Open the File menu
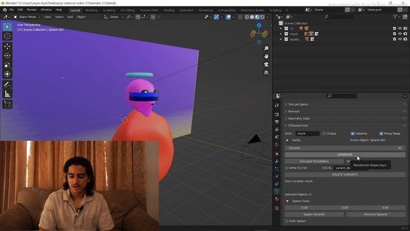This screenshot has height=231, width=410. click(x=12, y=10)
